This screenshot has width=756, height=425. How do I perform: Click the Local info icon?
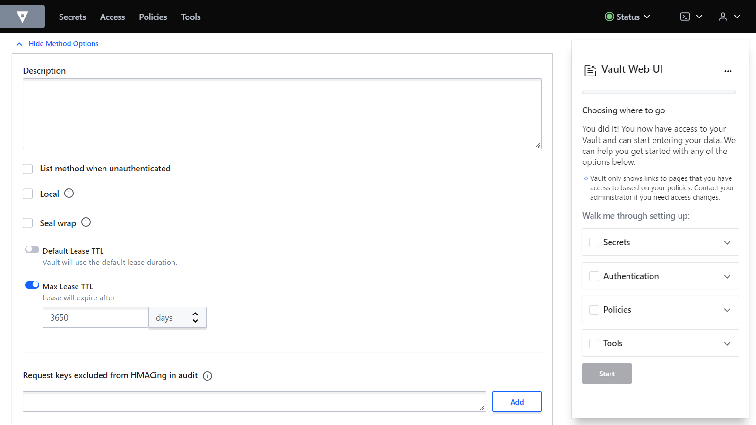(69, 193)
